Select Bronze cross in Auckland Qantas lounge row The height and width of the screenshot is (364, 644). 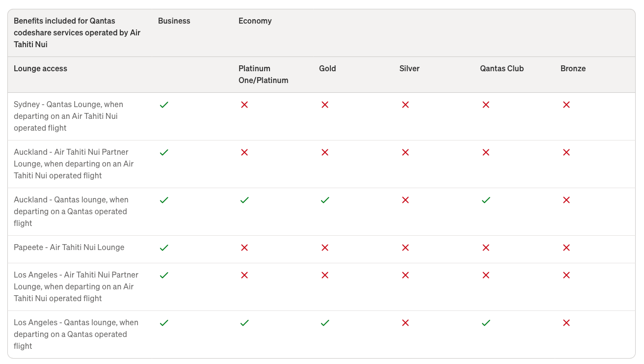click(566, 200)
